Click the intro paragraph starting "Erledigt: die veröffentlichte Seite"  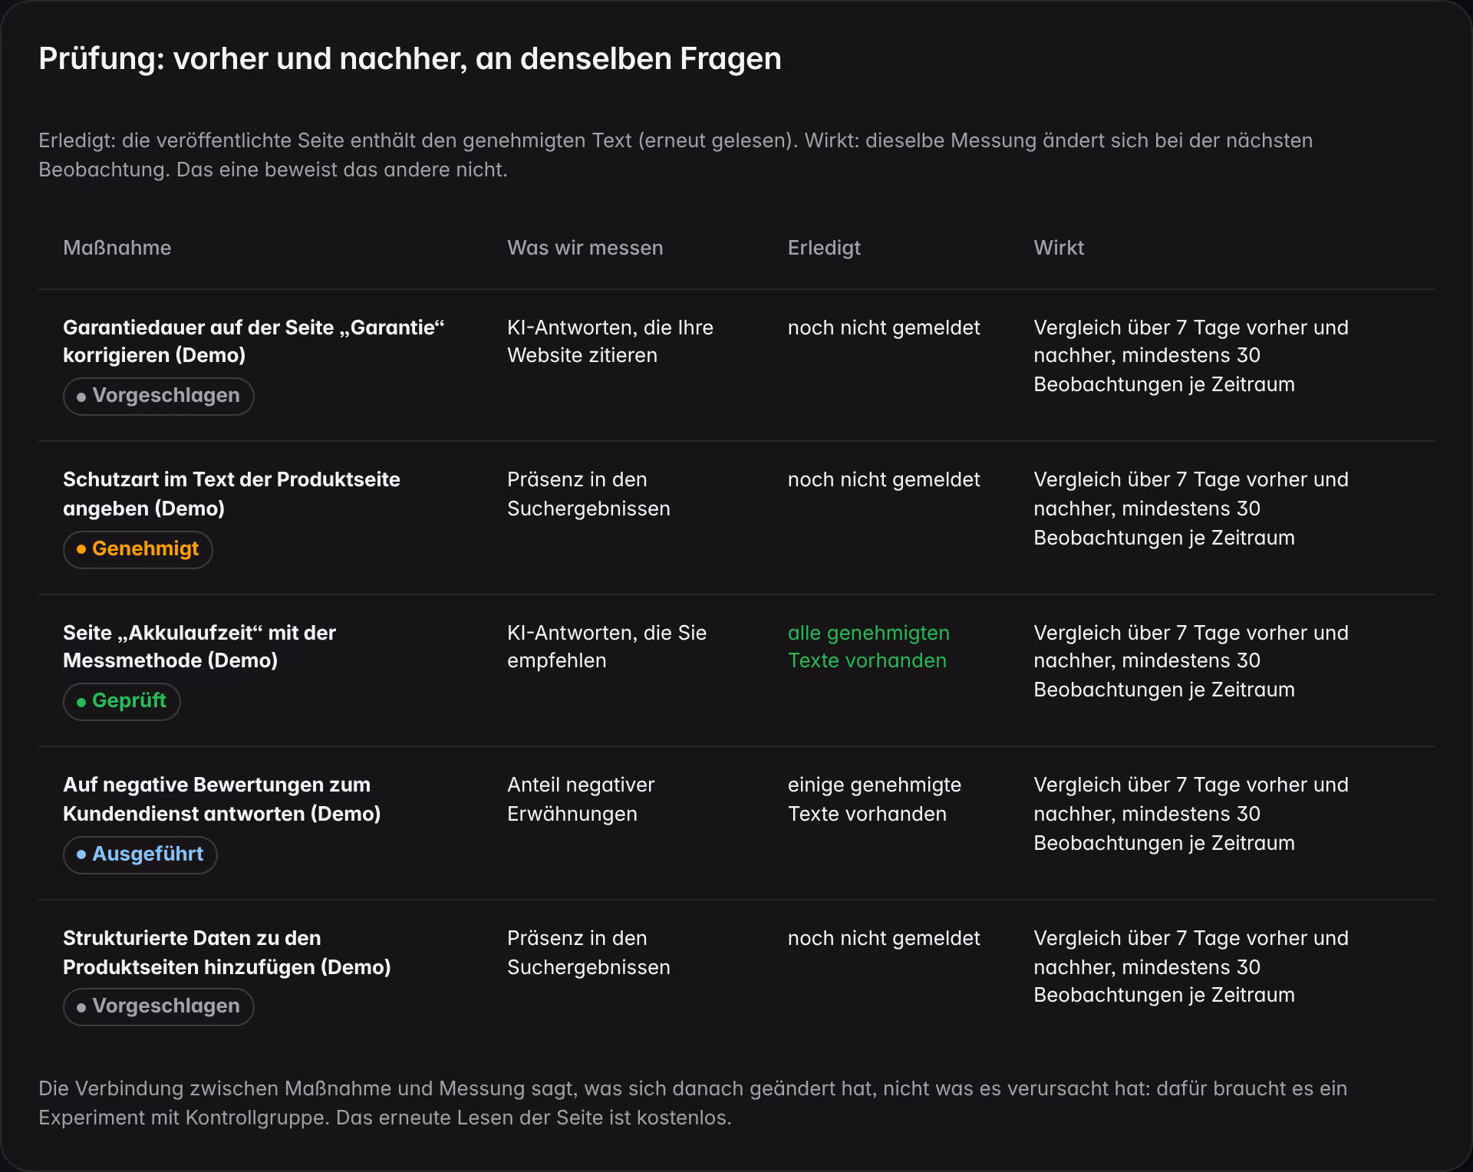[675, 155]
